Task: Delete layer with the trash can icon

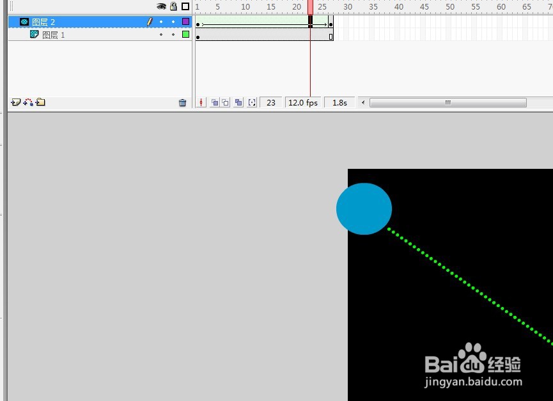Action: click(x=182, y=102)
